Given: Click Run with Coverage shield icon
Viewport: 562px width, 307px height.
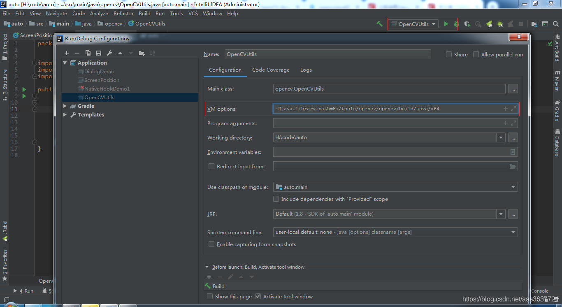Looking at the screenshot, I should 467,24.
